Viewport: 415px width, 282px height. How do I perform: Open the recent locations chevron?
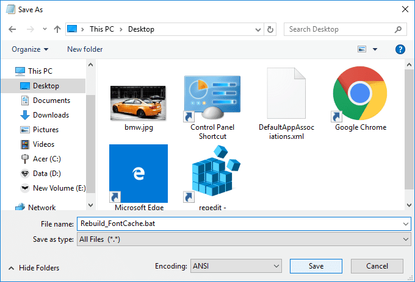pyautogui.click(x=45, y=29)
